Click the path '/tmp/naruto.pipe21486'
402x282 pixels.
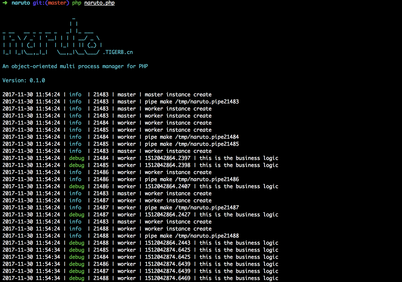tap(207, 179)
